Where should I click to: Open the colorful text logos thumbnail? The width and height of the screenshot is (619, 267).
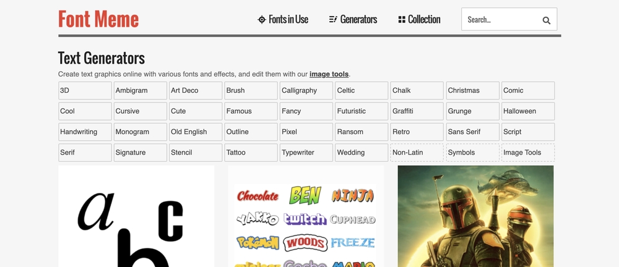[306, 216]
